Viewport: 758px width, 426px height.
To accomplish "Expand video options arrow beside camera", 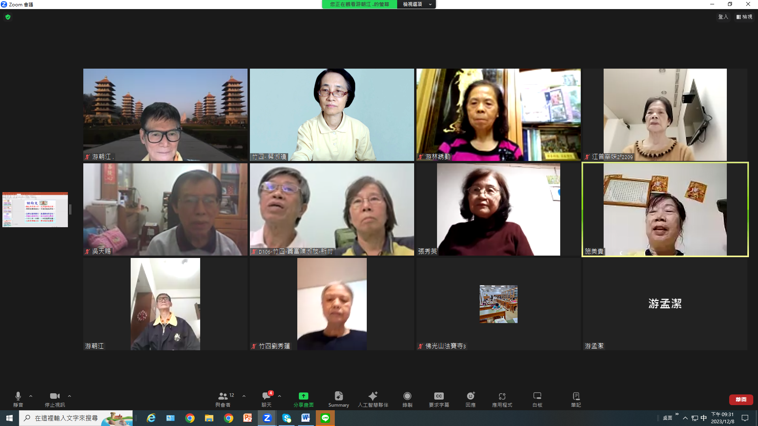I will (x=69, y=396).
